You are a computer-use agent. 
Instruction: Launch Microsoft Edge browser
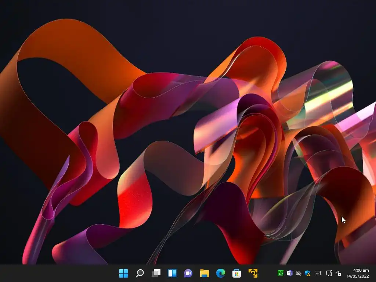pyautogui.click(x=221, y=273)
